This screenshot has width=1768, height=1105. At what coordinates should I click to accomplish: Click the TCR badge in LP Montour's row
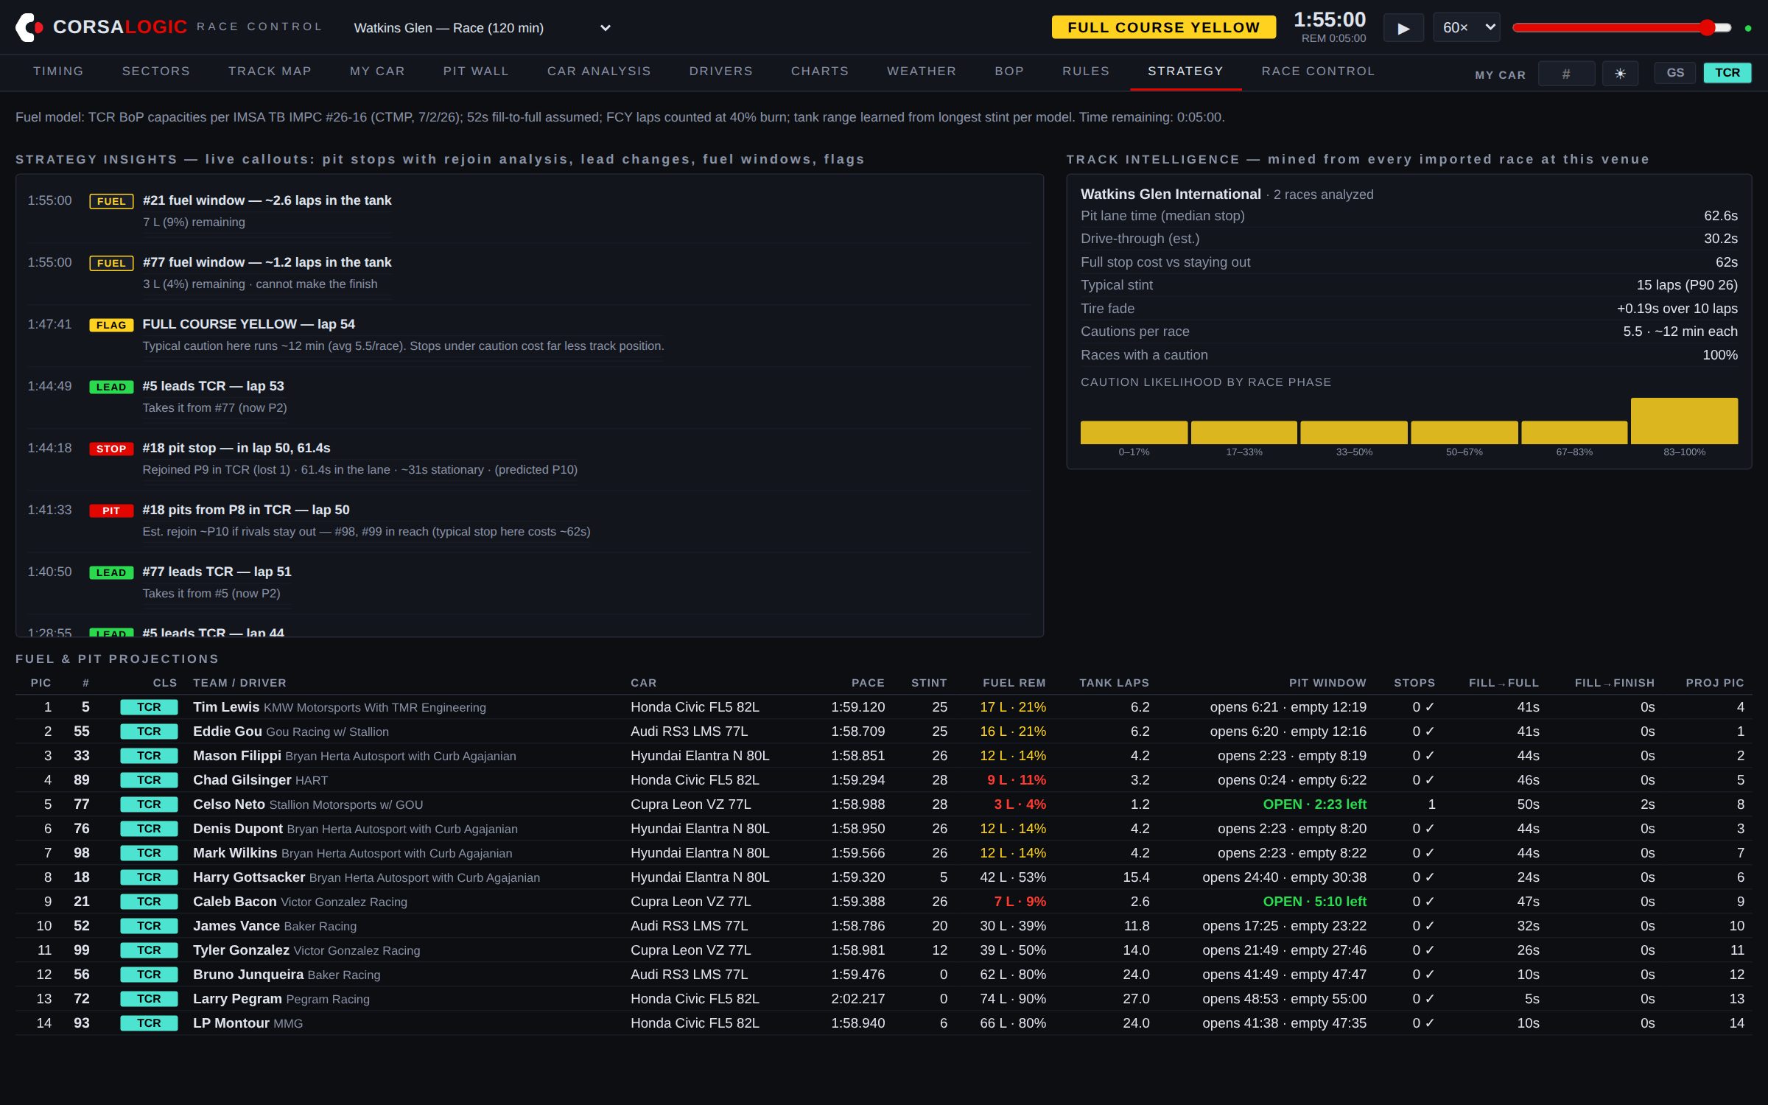click(149, 1023)
